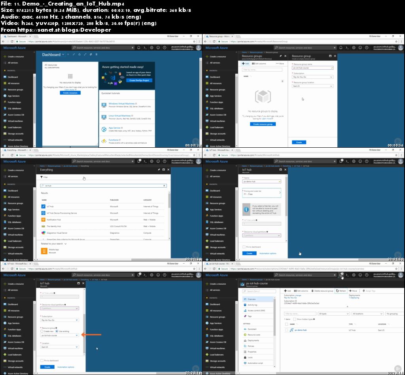This screenshot has width=405, height=375.
Task: Click the pencil edit icon beside Dashboard title
Action: pyautogui.click(x=74, y=55)
